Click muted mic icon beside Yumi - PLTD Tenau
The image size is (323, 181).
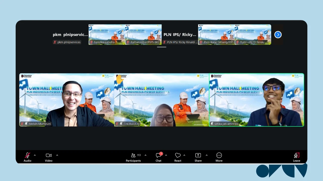[237, 42]
